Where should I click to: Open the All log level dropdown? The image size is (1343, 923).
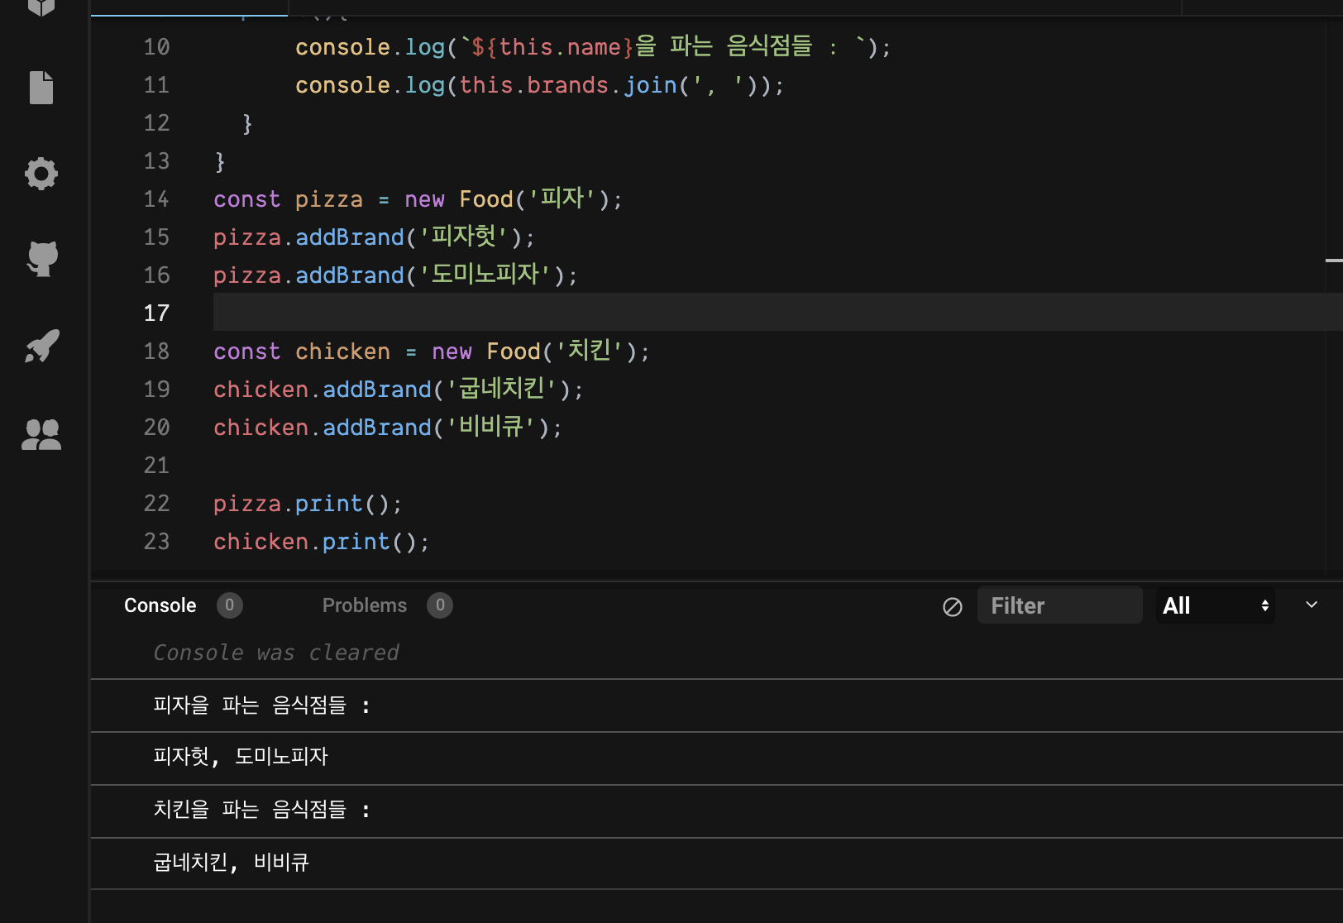pyautogui.click(x=1215, y=605)
